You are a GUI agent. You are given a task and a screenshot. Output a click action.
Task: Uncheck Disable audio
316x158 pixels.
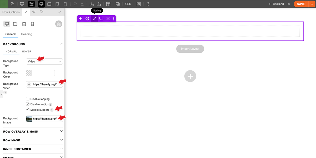click(x=27, y=104)
